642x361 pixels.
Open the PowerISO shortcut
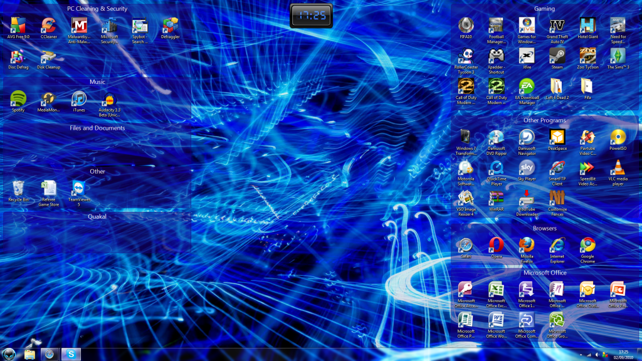click(x=618, y=137)
